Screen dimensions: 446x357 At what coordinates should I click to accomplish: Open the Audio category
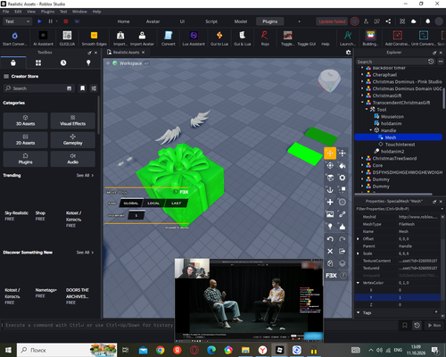[x=73, y=159]
